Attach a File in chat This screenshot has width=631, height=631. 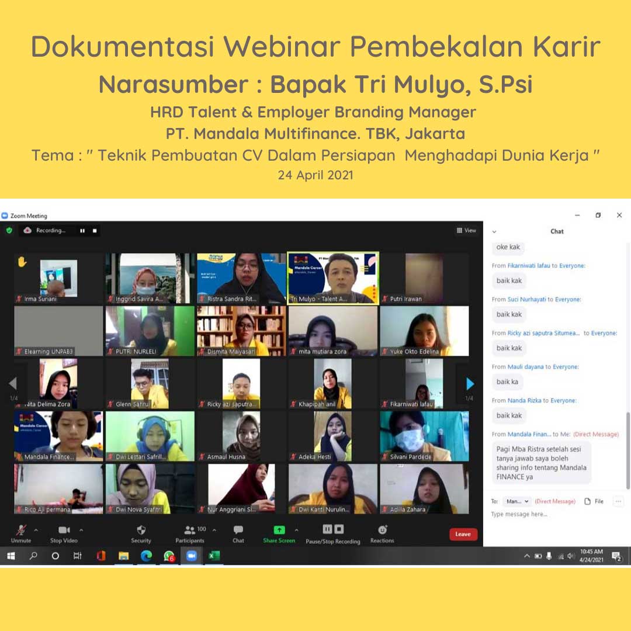[x=594, y=501]
